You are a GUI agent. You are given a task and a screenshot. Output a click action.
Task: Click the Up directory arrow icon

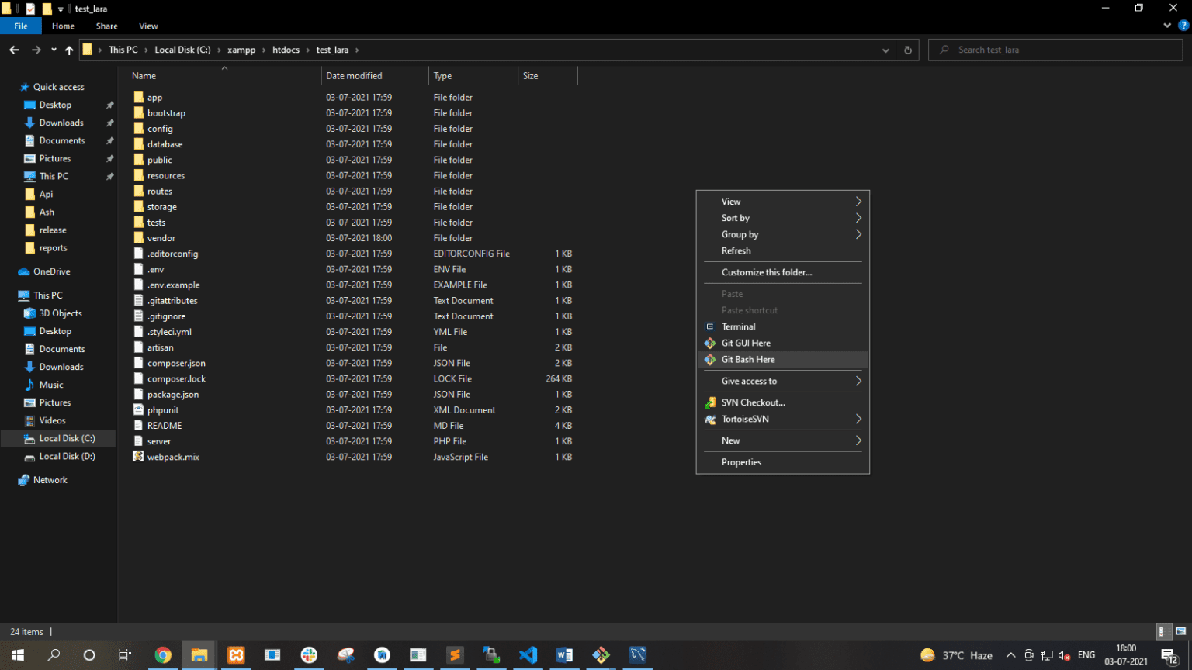[x=69, y=50]
